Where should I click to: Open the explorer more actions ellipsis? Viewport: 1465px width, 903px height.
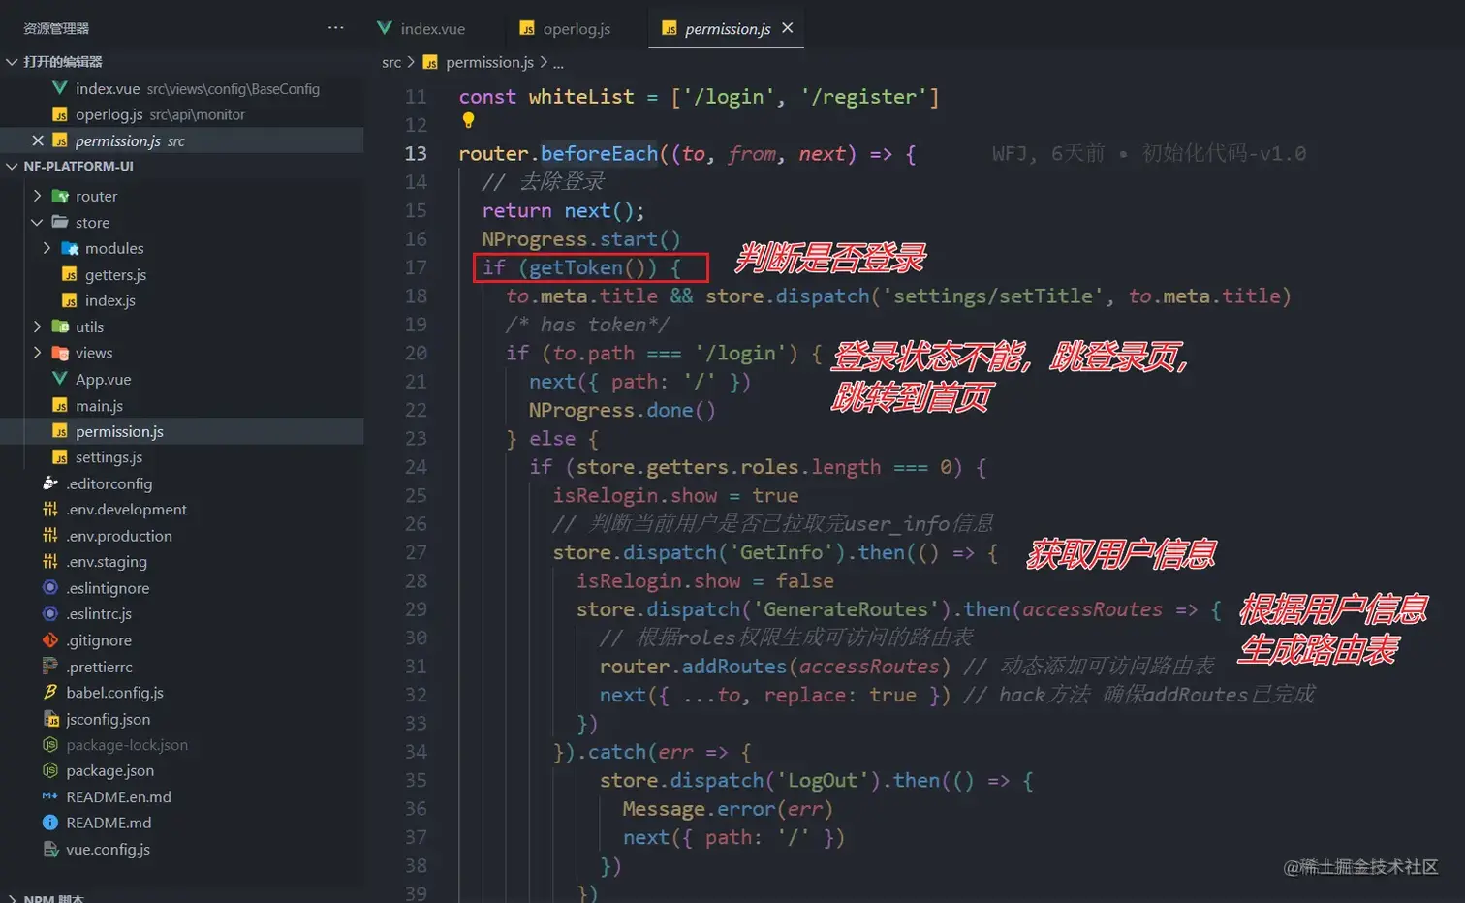[335, 28]
